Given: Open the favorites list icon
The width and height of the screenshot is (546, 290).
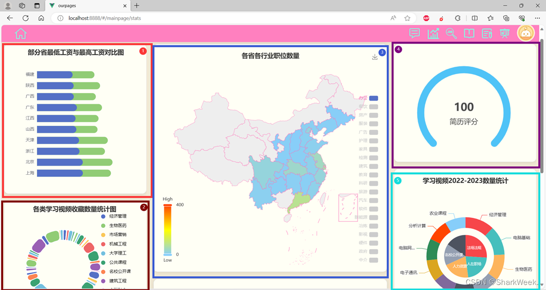Looking at the screenshot, I should pos(490,18).
